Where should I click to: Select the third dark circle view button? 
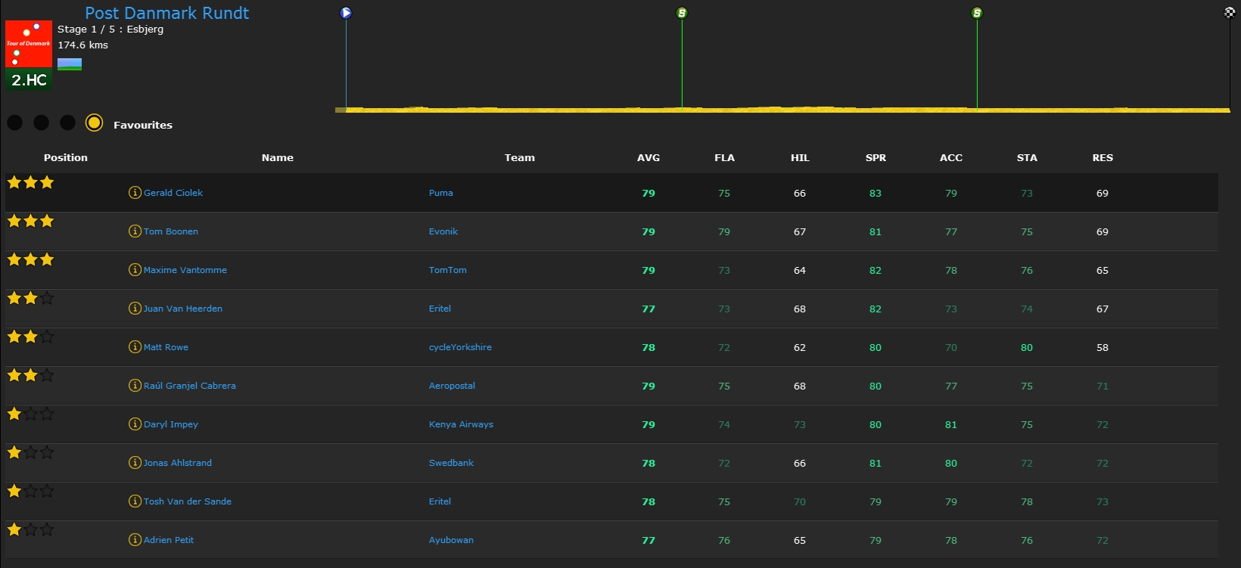pos(68,123)
